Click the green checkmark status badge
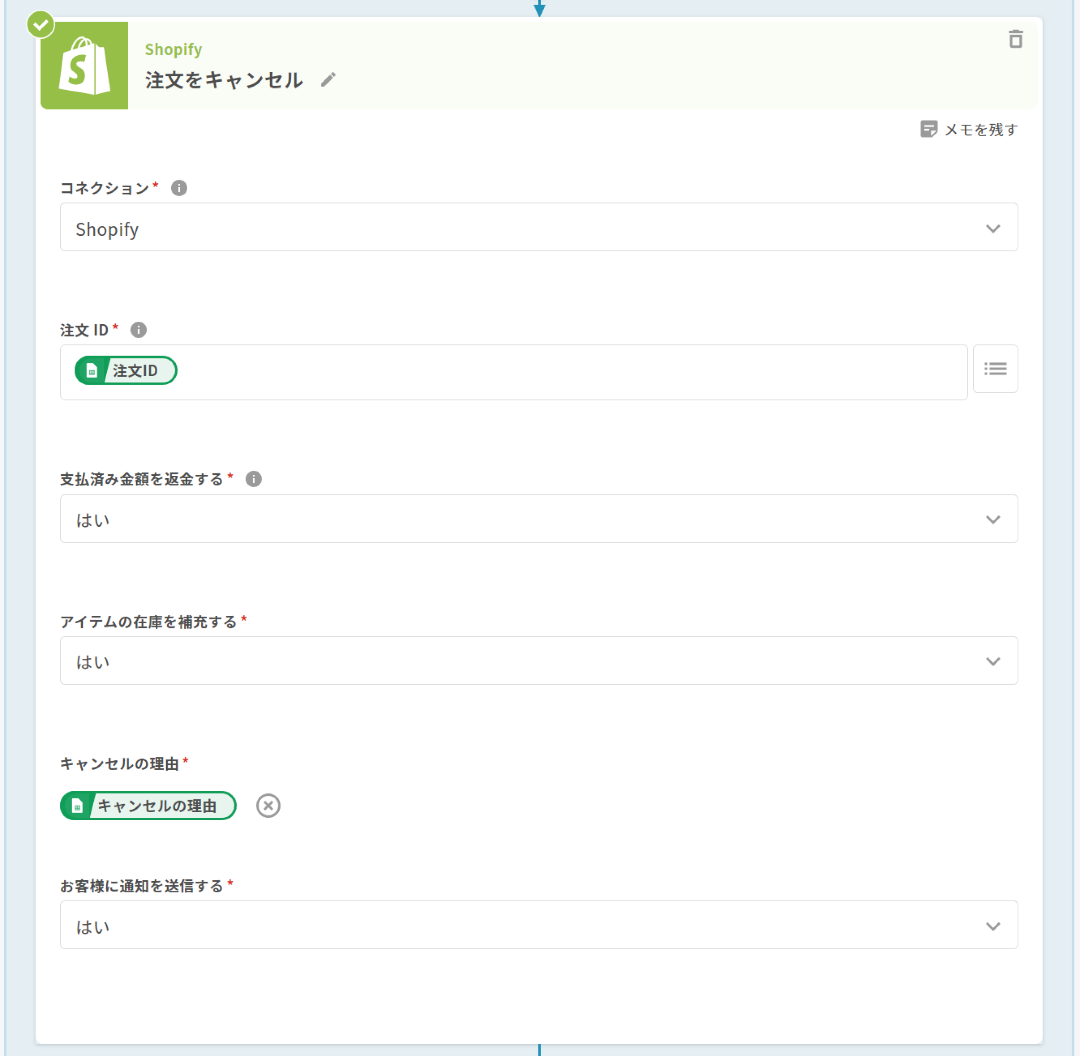Image resolution: width=1080 pixels, height=1056 pixels. click(x=41, y=24)
